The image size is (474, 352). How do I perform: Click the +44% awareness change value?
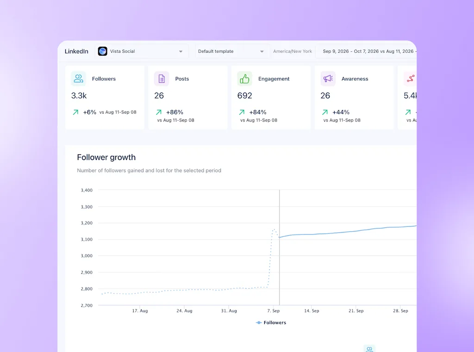341,112
